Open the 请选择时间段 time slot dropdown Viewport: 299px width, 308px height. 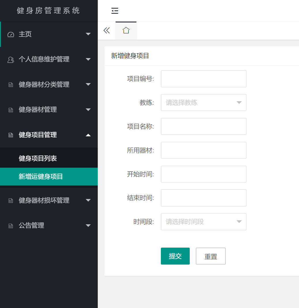point(204,222)
